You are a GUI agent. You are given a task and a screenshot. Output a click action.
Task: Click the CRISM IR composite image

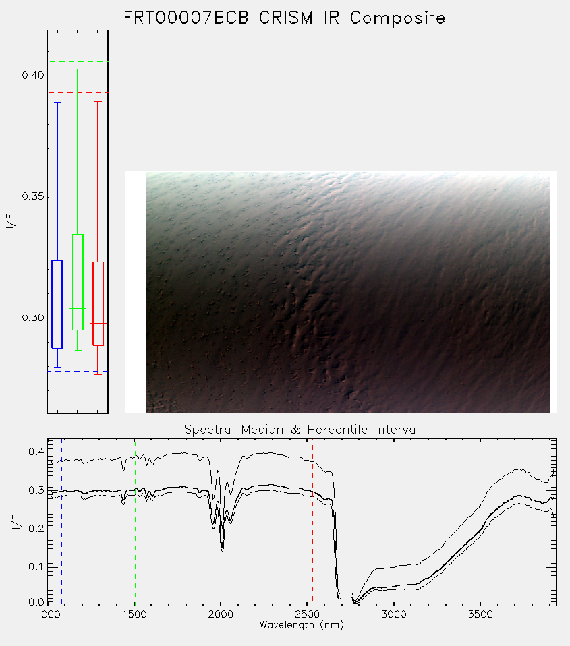[348, 292]
